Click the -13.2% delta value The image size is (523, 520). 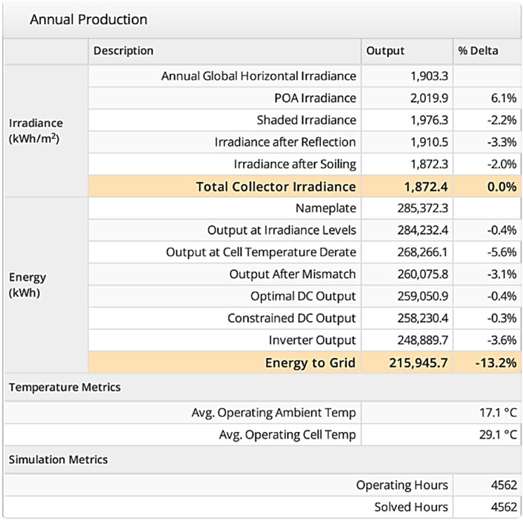click(x=496, y=362)
